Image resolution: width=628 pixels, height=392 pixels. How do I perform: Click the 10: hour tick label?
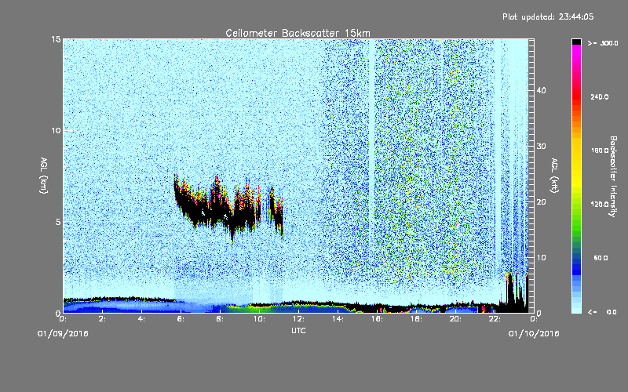tap(259, 319)
